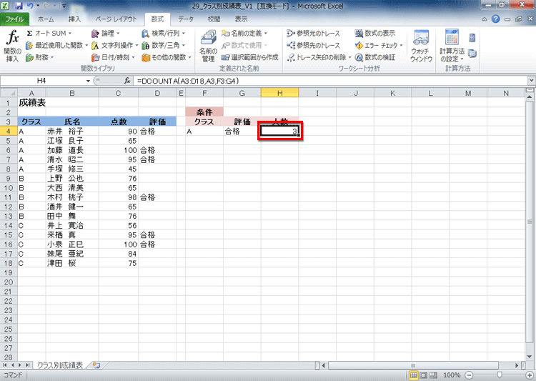Minimize the ribbon with the caret icon

(x=485, y=19)
